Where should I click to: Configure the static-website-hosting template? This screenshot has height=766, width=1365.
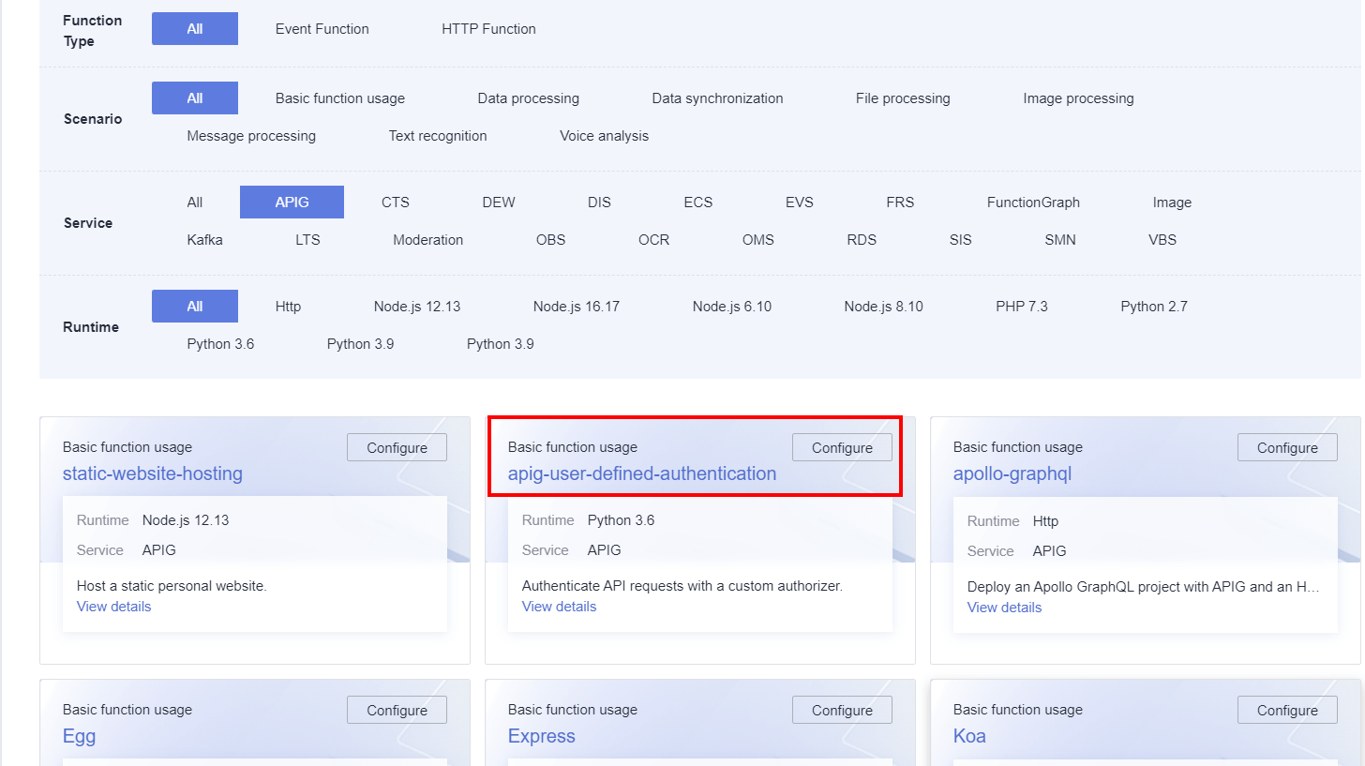pyautogui.click(x=397, y=448)
